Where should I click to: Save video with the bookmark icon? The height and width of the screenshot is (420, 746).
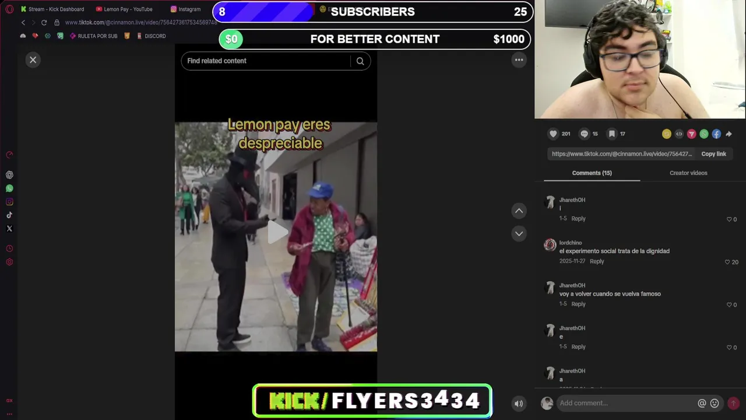pos(611,134)
